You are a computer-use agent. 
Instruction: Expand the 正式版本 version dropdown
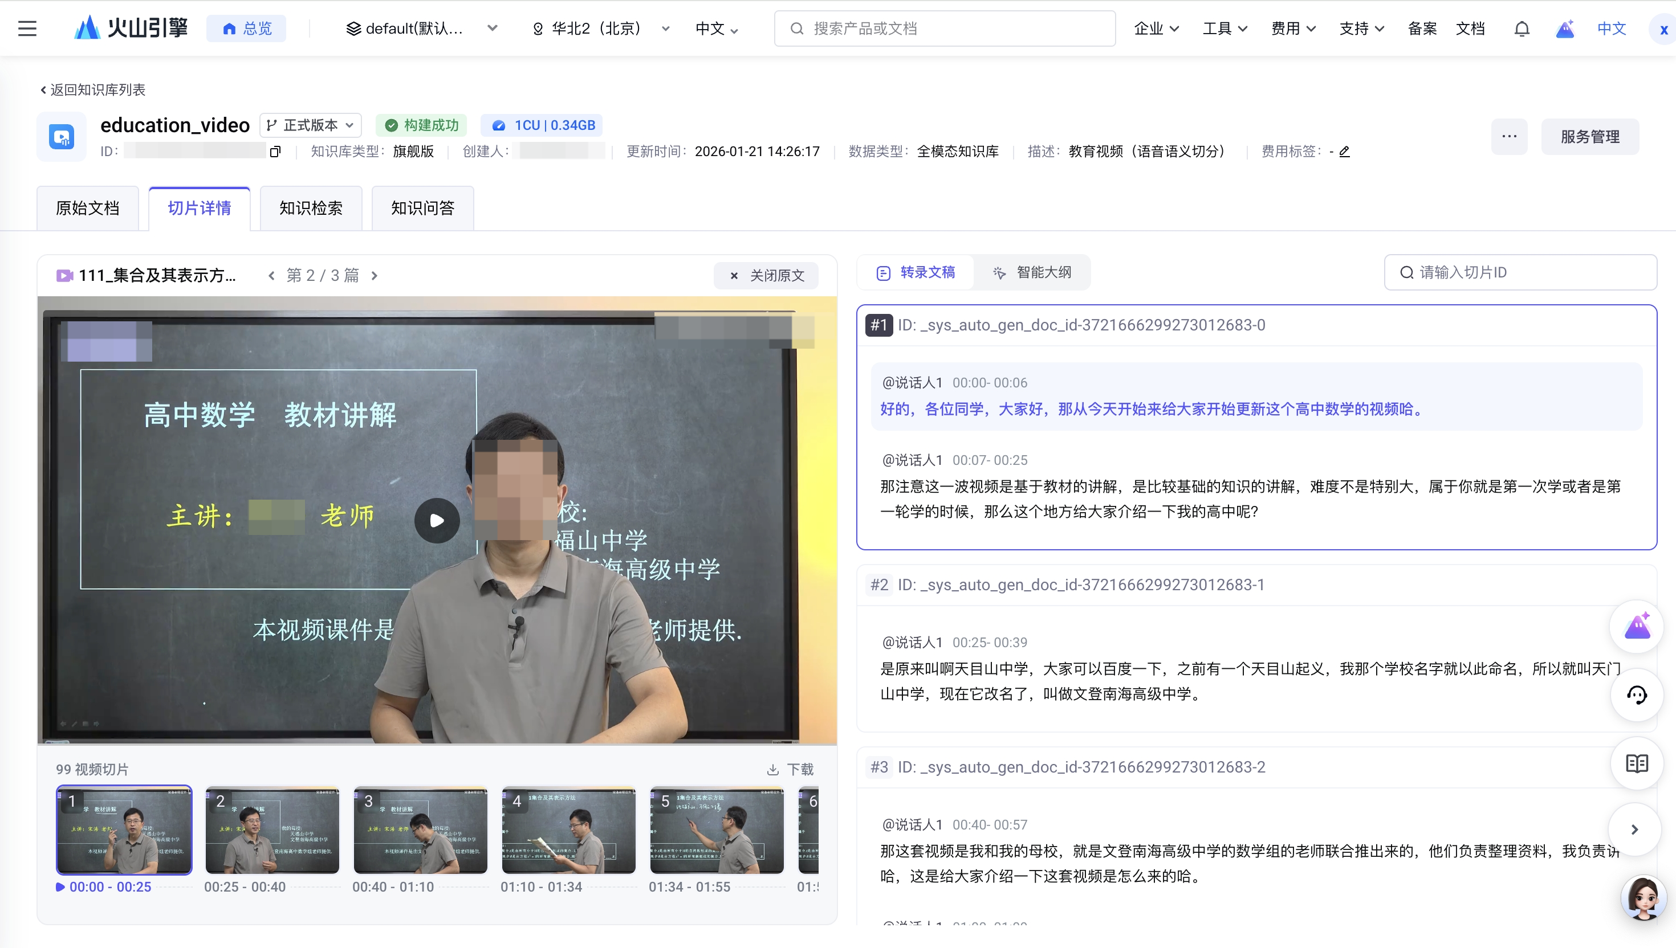(311, 125)
